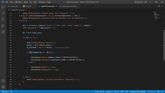Open Run and Debug view
Viewport: 165px width, 93px height.
[x=3, y=26]
